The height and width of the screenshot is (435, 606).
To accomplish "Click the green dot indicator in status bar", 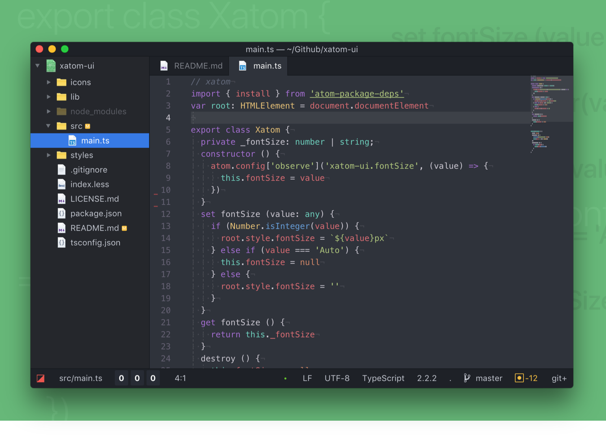I will (x=286, y=379).
